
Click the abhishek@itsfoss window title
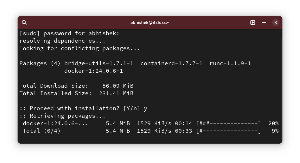tap(150, 23)
